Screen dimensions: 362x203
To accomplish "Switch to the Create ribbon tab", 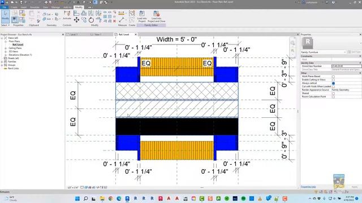I will click(x=14, y=7).
